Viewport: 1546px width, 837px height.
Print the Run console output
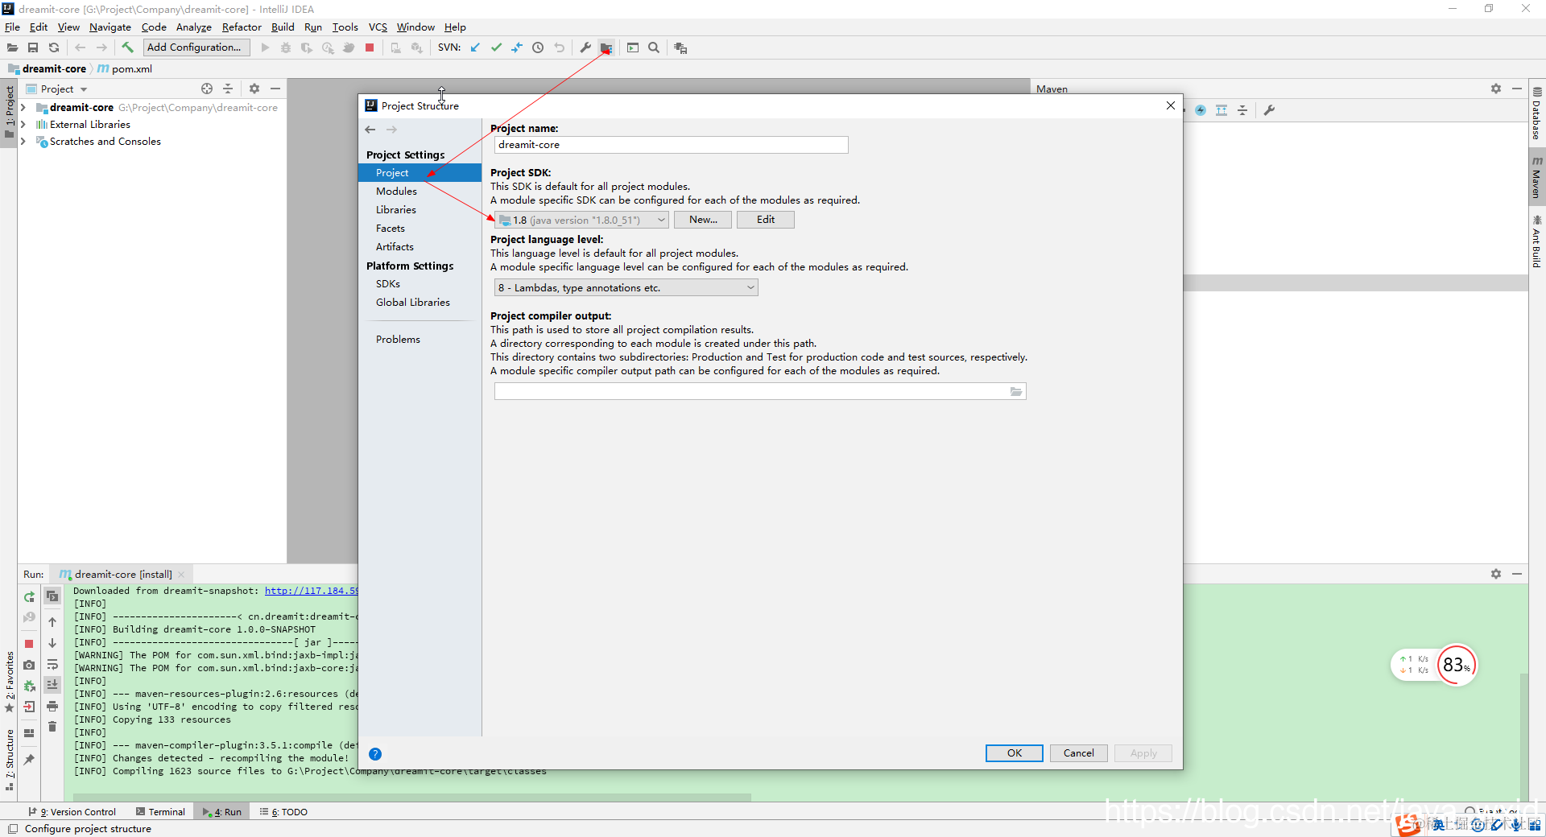pos(52,706)
